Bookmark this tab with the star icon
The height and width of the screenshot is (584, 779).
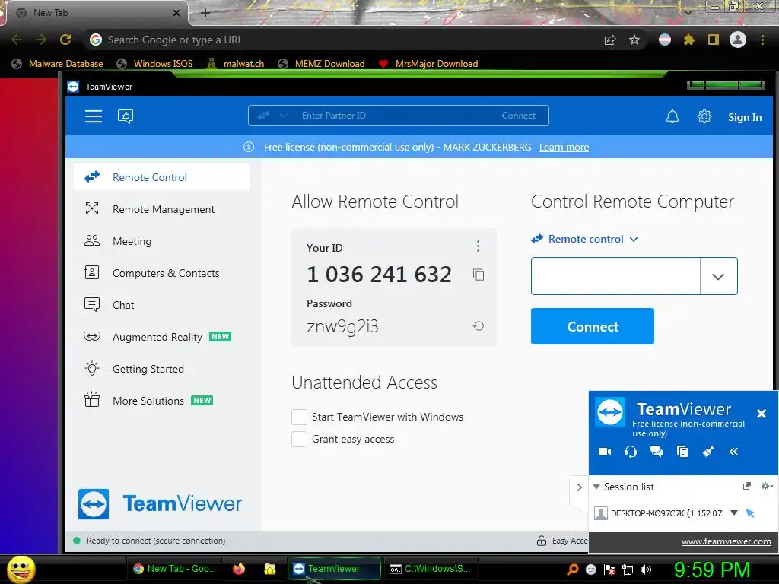click(634, 40)
